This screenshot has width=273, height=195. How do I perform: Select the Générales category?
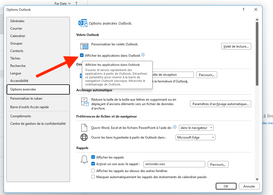38,21
